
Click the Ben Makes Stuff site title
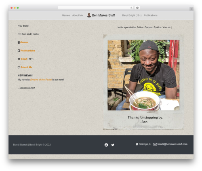pos(103,15)
